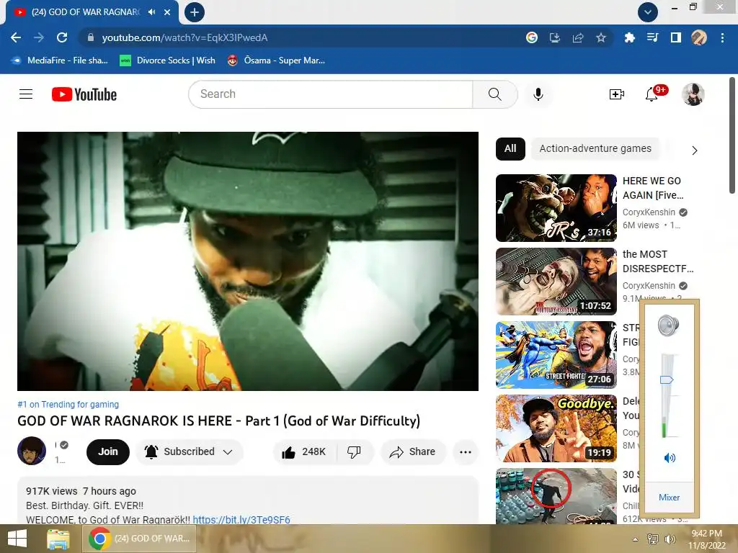Screen dimensions: 738x553
Task: Open the Goodbye 19:19 thumbnail
Action: point(556,428)
